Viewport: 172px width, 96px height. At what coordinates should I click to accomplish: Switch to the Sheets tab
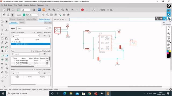[x=12, y=19]
